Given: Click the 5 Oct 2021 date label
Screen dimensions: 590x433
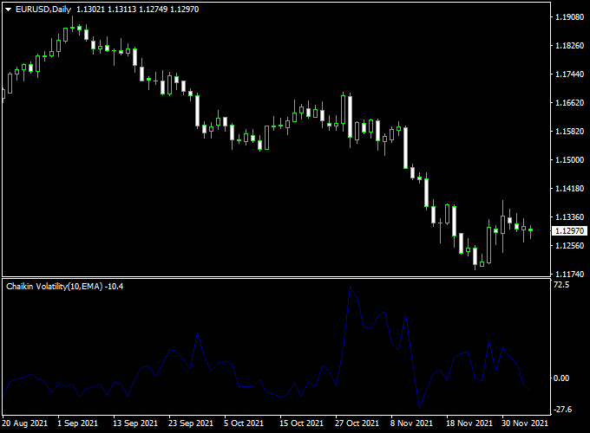Looking at the screenshot, I should pyautogui.click(x=244, y=423).
